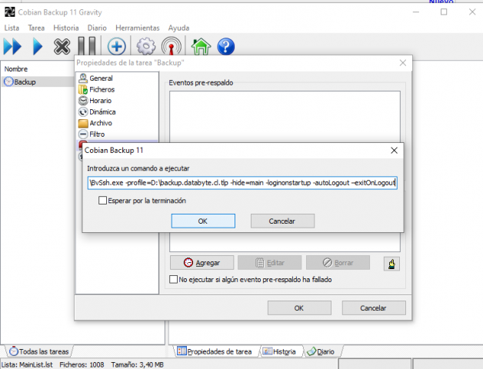Switch to bottom Historia tab
Image resolution: width=483 pixels, height=369 pixels.
280,351
